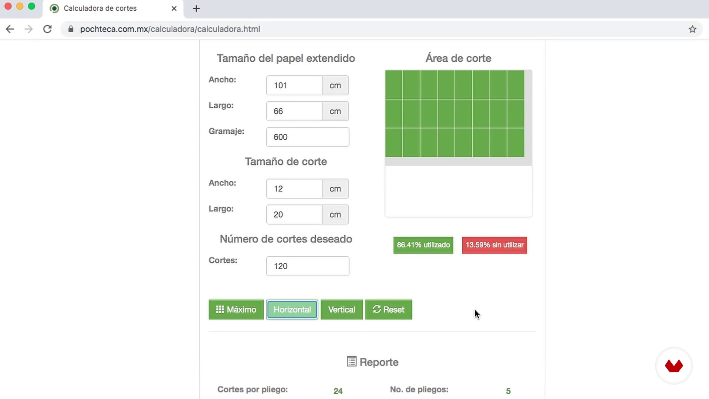Click the cm unit next to paper Largo
709x399 pixels.
coord(335,111)
